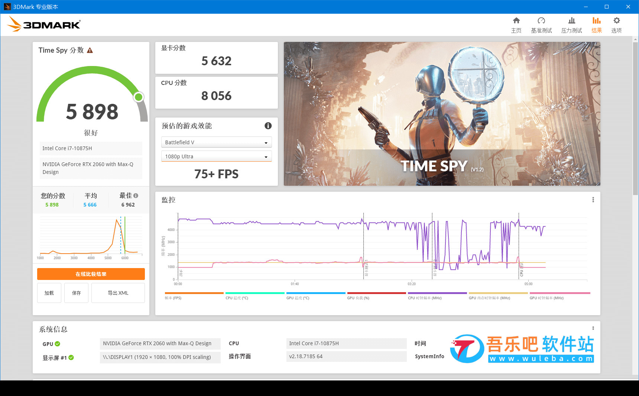The image size is (639, 396).
Task: Click the GPU name field in 系统信息
Action: [x=160, y=343]
